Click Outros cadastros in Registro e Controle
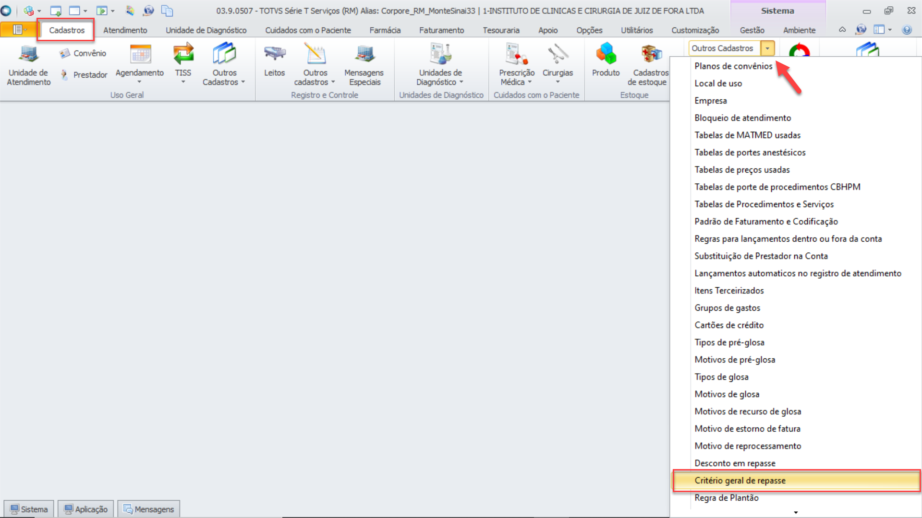 [315, 65]
